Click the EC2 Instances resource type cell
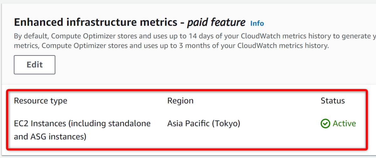This screenshot has width=376, height=158. pyautogui.click(x=82, y=124)
